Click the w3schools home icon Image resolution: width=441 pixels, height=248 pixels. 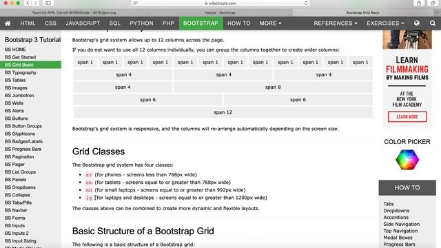(x=8, y=23)
